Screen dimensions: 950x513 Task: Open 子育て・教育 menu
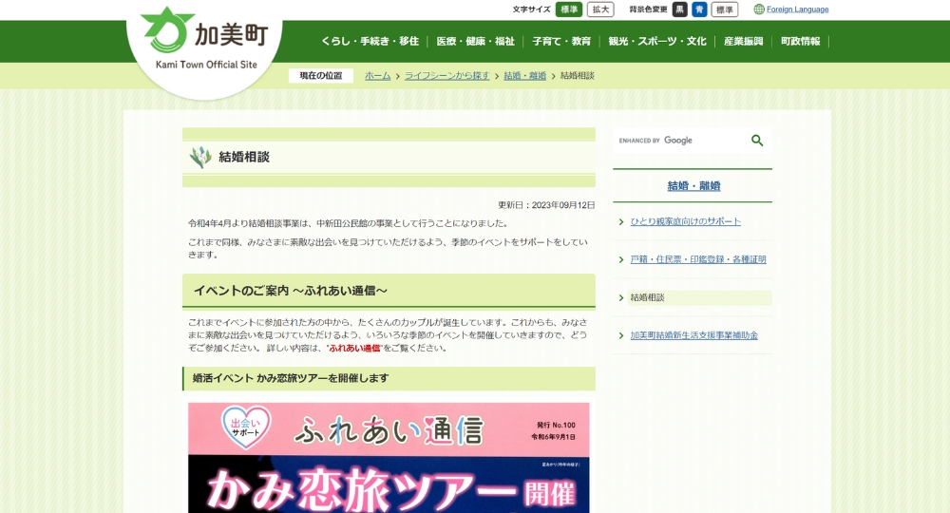pos(561,41)
